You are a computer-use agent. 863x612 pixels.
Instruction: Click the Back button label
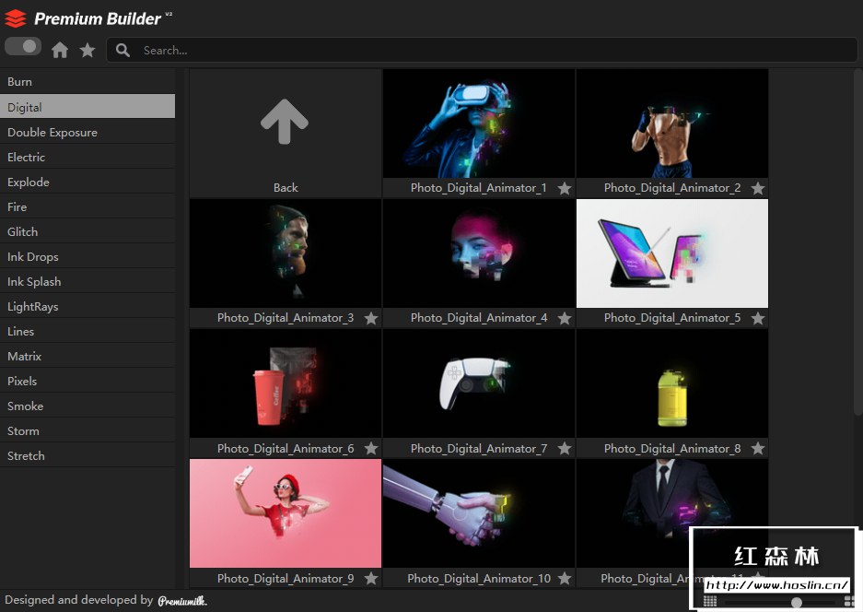pos(286,188)
